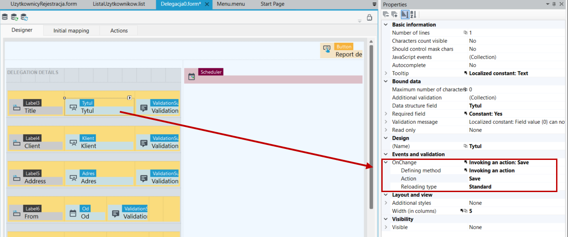
Task: Click validation icon in the Klient row
Action: point(144,143)
